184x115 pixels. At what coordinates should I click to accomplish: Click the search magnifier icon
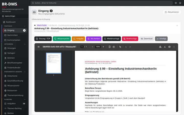[33, 3]
